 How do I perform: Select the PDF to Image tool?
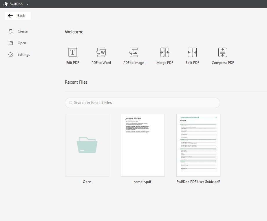(134, 56)
